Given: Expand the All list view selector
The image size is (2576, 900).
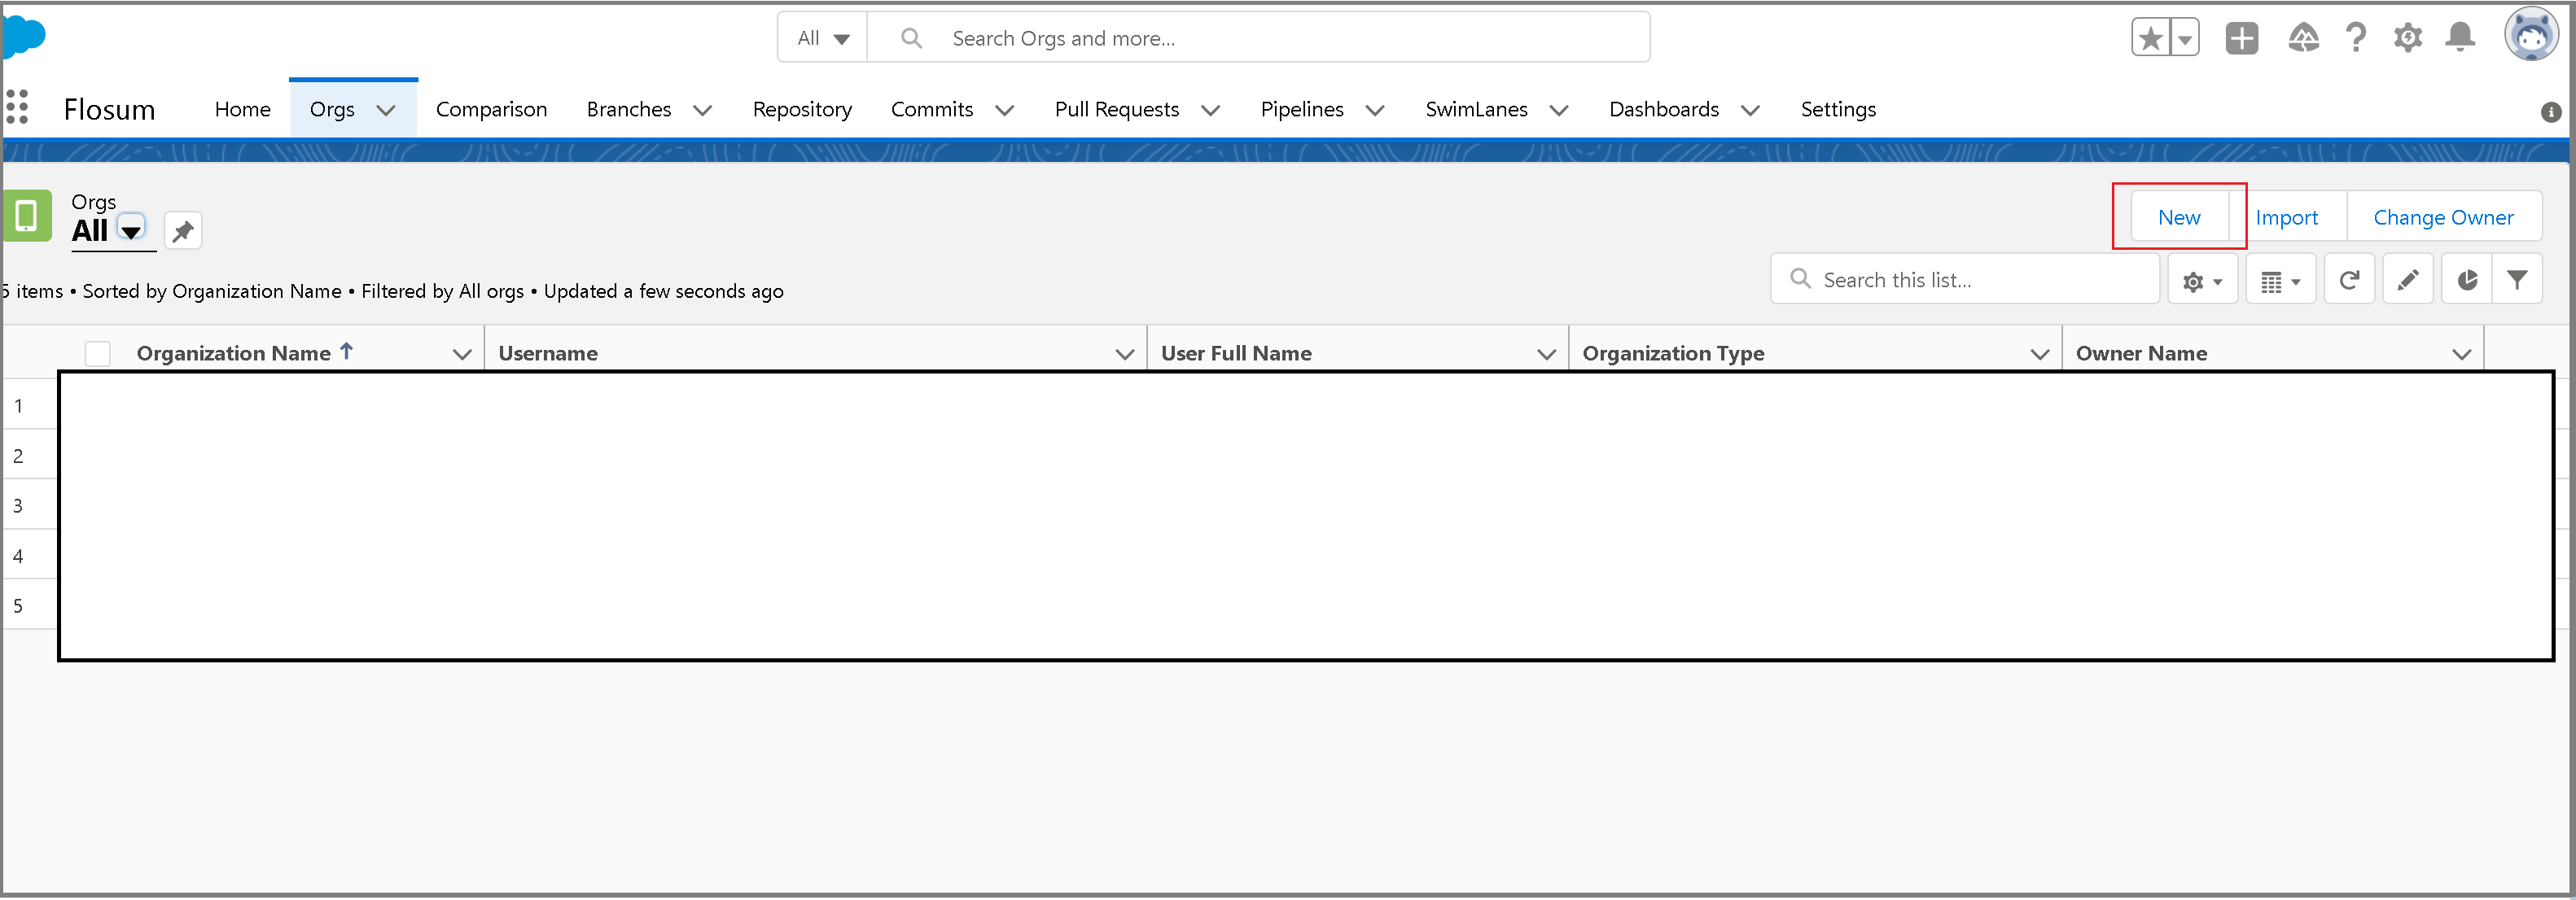Looking at the screenshot, I should [x=131, y=230].
